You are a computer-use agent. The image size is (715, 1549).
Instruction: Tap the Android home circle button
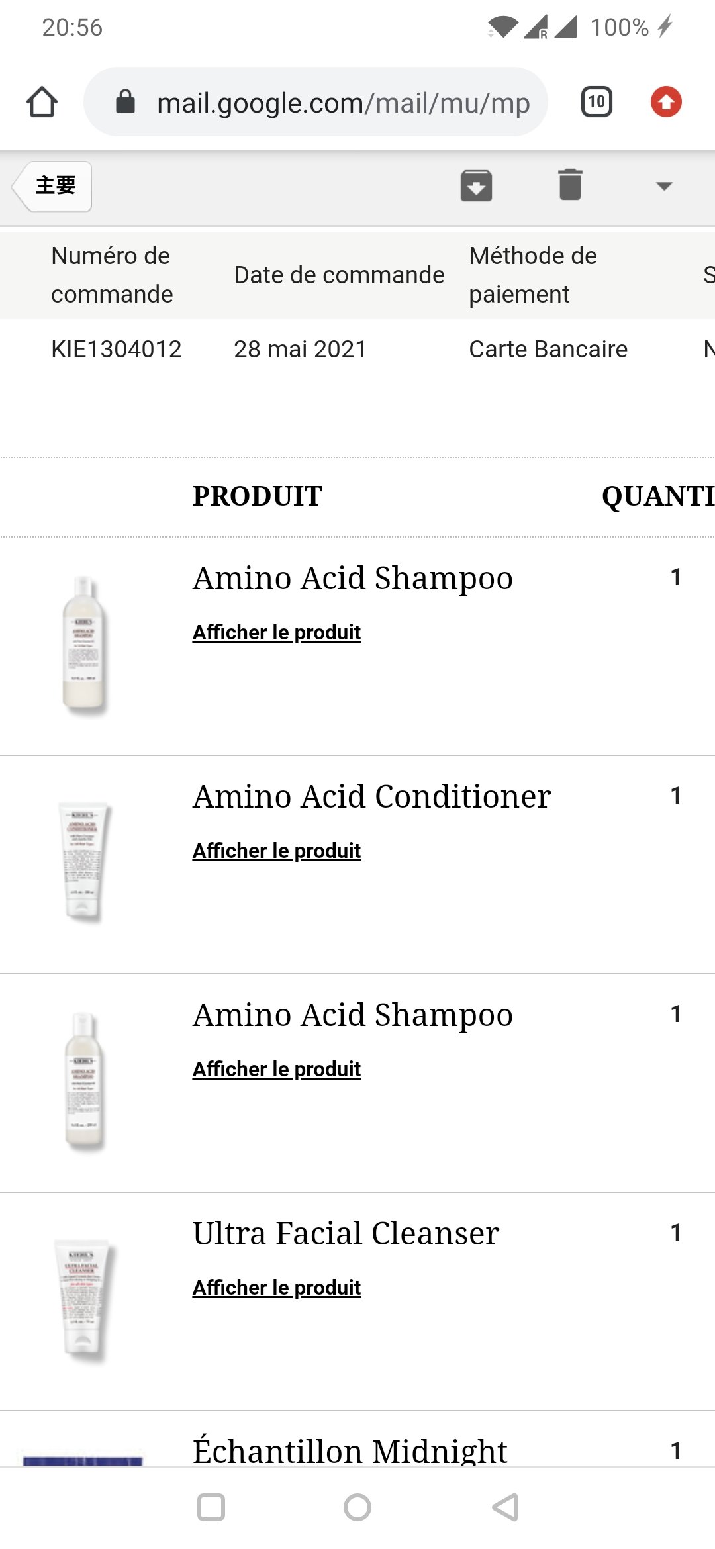(x=358, y=1507)
